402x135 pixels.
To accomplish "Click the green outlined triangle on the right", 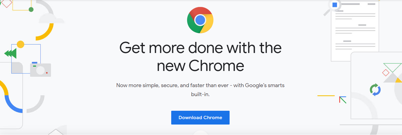I will pos(392,68).
